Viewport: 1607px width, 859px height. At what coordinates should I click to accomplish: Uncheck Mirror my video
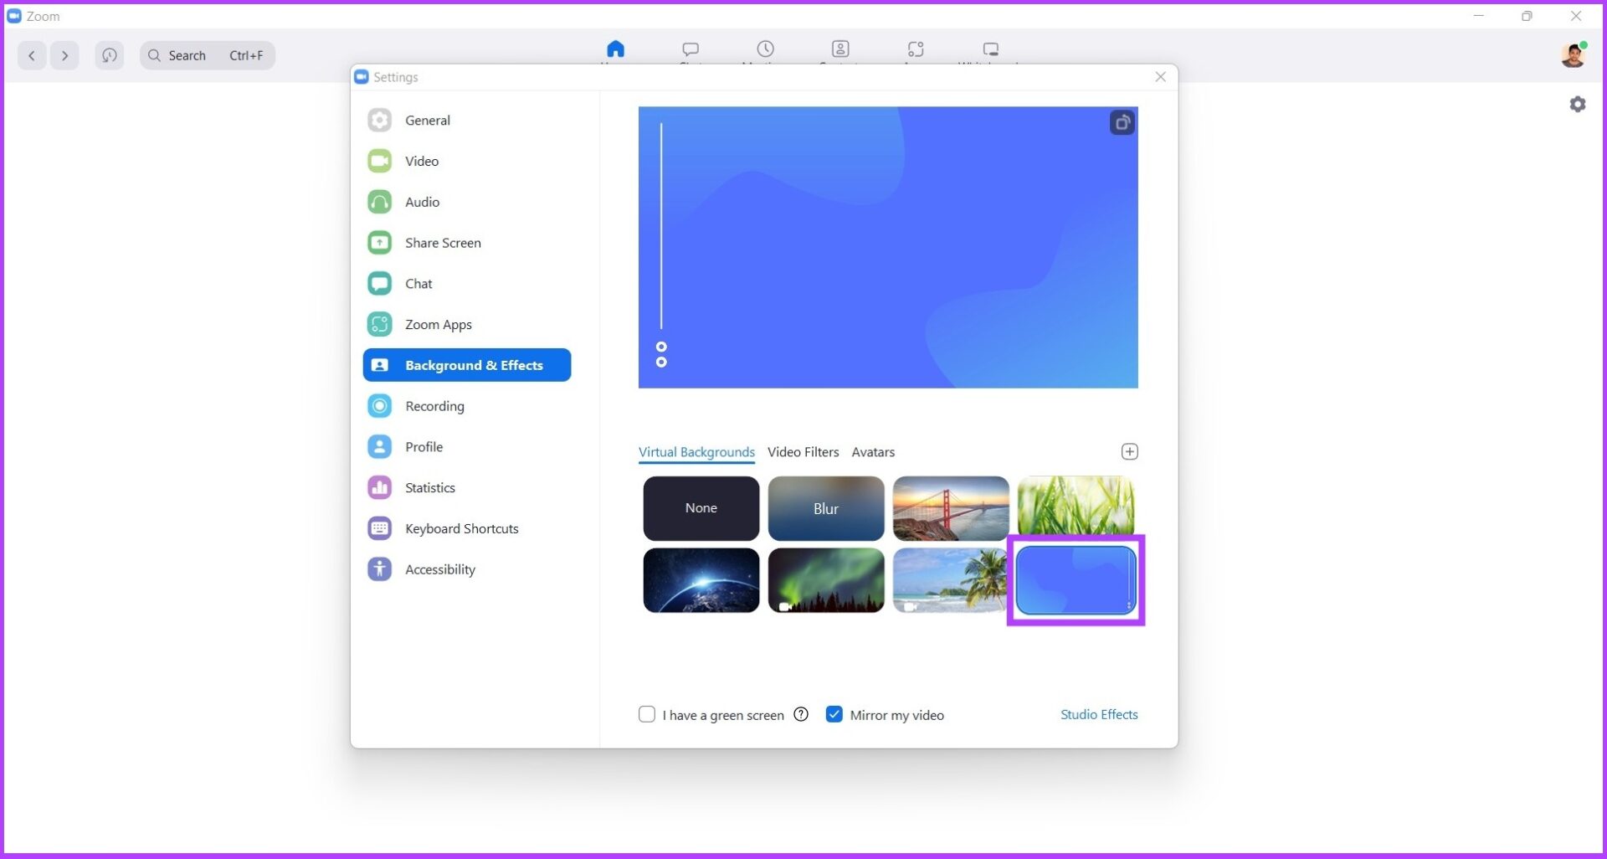coord(834,714)
